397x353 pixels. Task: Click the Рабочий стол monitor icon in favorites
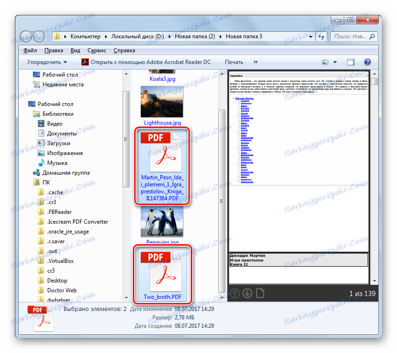(36, 75)
